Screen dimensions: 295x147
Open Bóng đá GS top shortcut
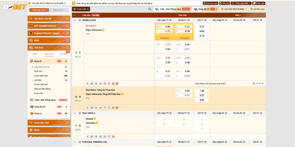(x=206, y=9)
